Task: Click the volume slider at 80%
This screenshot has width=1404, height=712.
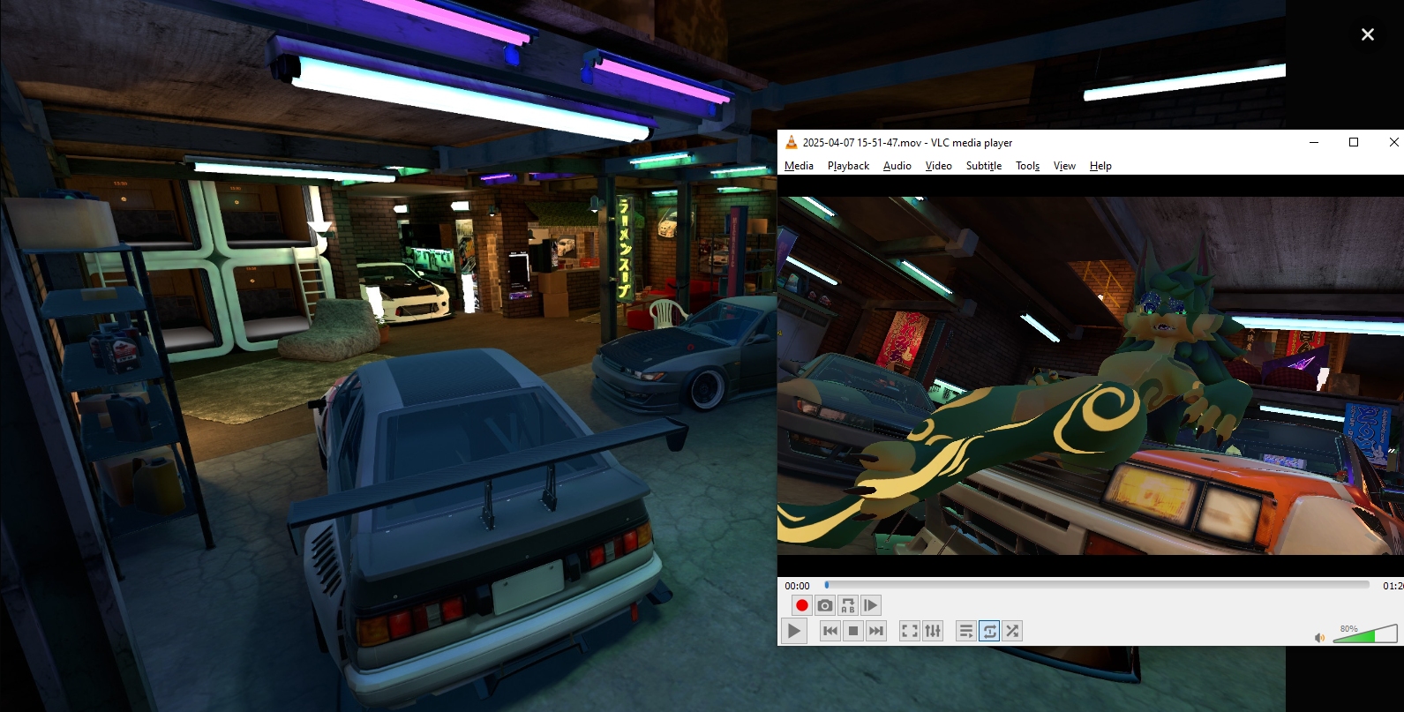Action: 1374,635
